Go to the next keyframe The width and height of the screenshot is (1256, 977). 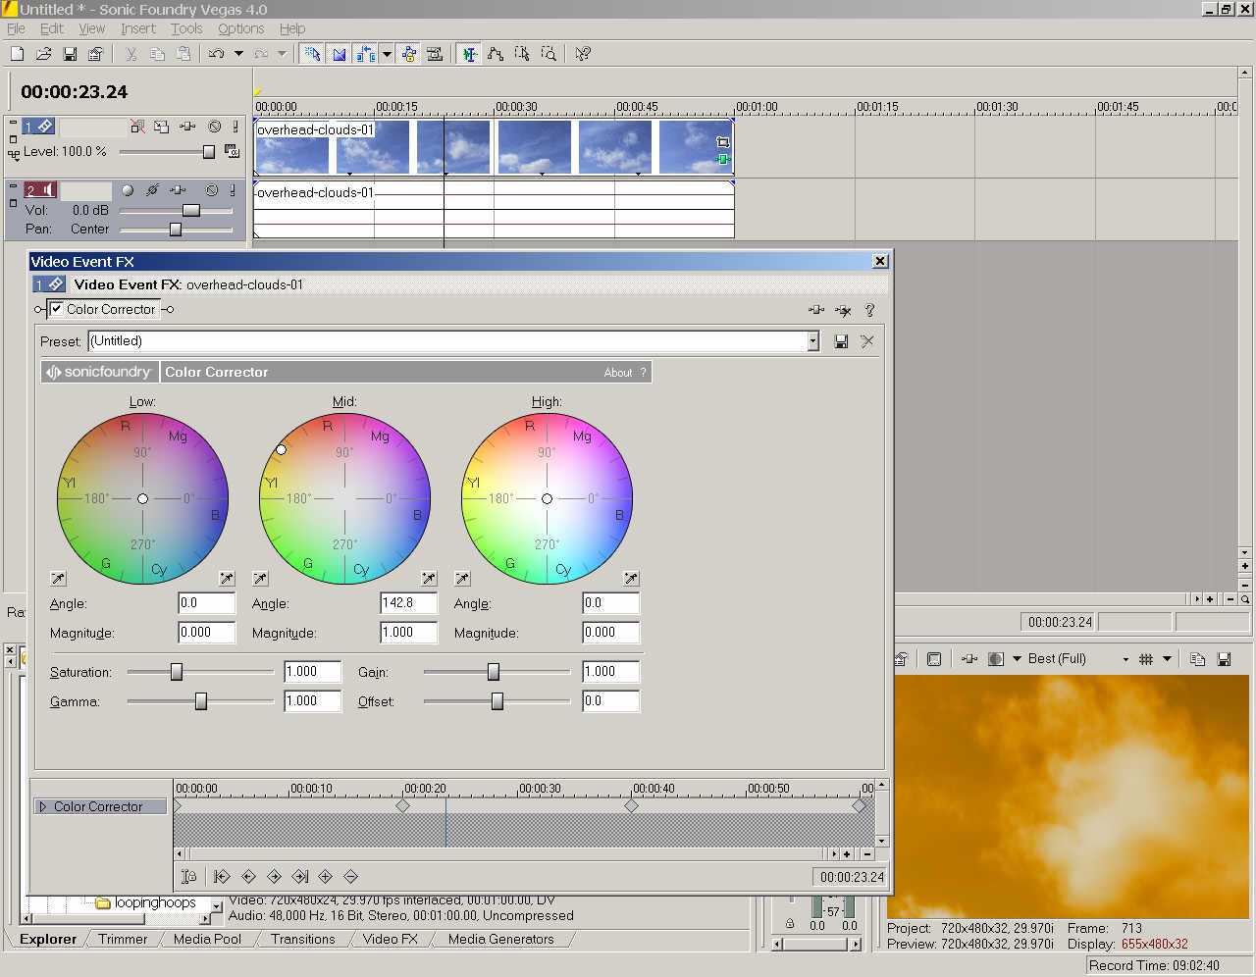274,877
